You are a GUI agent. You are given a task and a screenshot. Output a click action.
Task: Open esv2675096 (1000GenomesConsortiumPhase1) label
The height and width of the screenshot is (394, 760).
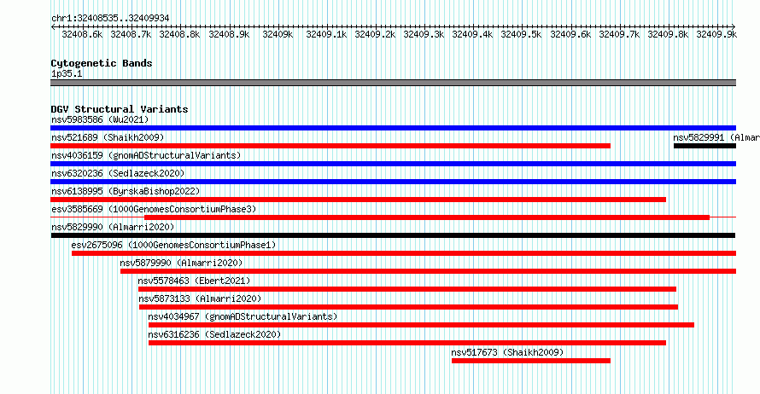pos(173,245)
